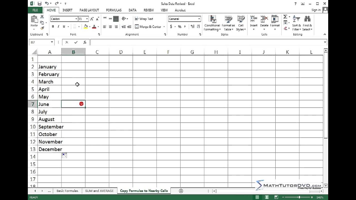The height and width of the screenshot is (200, 356).
Task: Apply Comma Style
Action: [x=185, y=27]
